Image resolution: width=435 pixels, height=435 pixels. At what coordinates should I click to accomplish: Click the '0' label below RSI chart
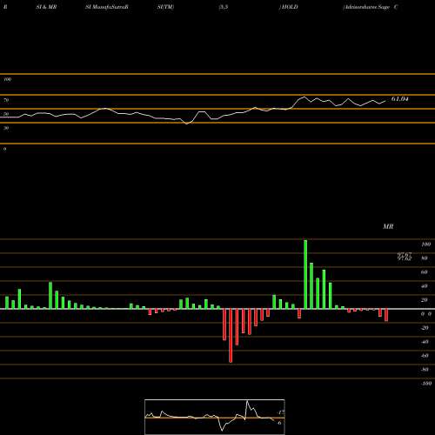5,149
